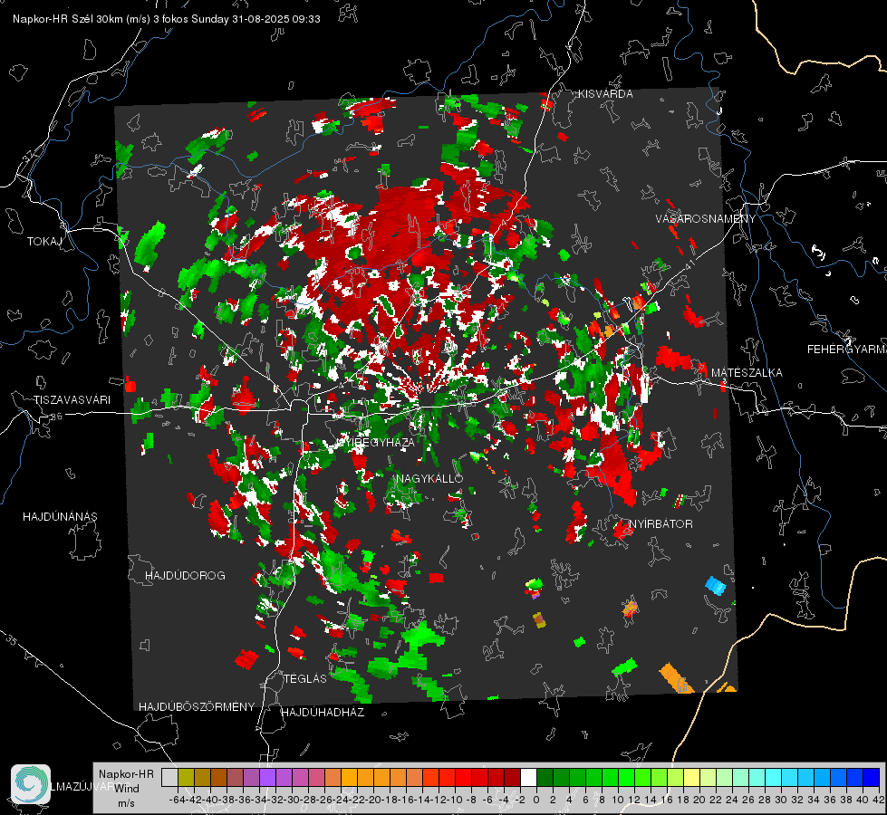Pick the purple legend swatch labeled -34
The image size is (887, 815).
point(267,777)
